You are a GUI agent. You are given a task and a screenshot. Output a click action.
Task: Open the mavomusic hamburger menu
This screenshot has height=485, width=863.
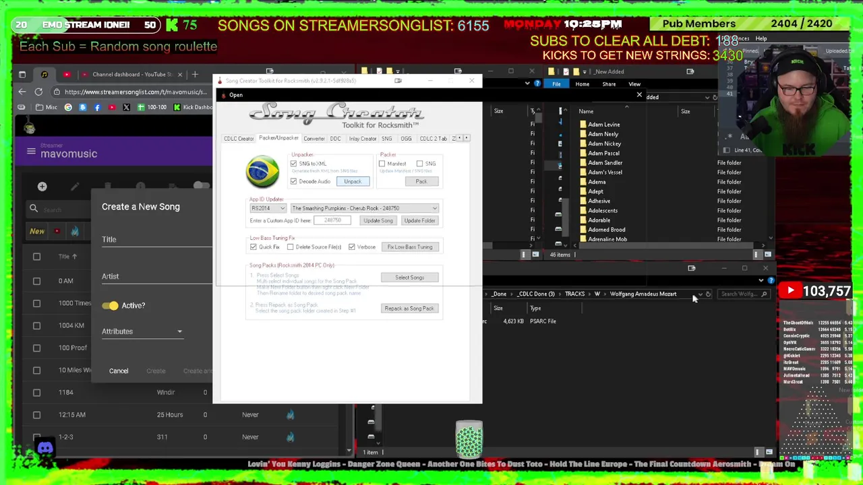[x=31, y=152]
